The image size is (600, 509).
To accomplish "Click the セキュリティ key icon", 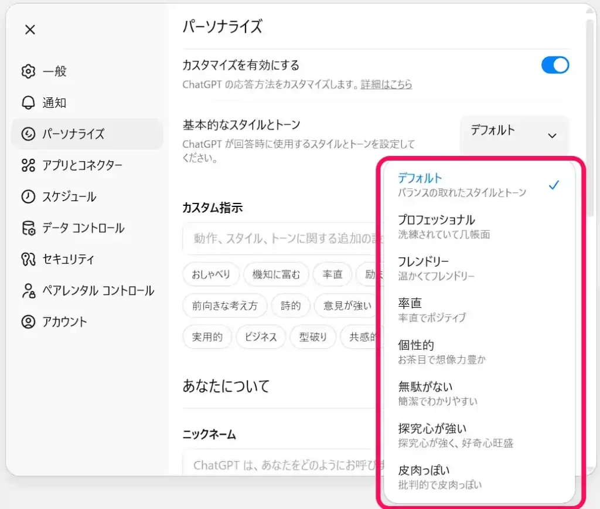I will coord(28,259).
